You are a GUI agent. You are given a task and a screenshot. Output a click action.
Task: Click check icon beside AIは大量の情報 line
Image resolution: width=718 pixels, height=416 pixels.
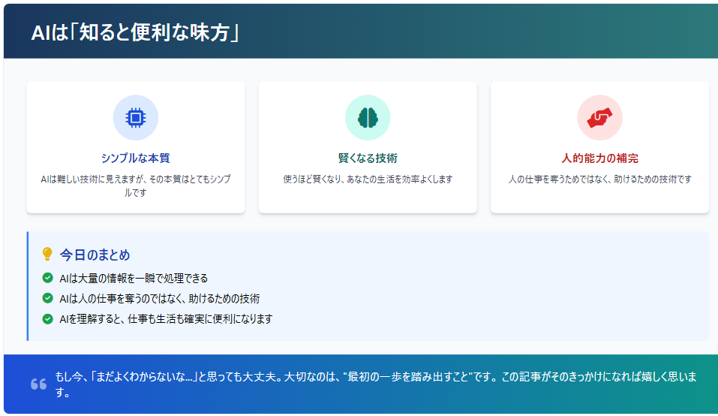[48, 278]
